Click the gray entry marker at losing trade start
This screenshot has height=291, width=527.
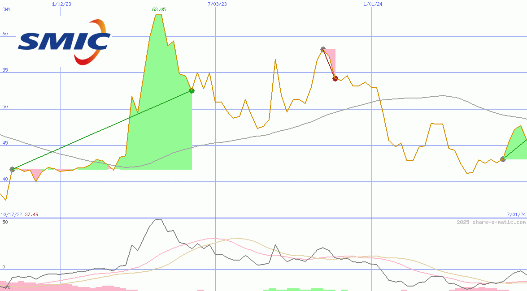tap(323, 49)
